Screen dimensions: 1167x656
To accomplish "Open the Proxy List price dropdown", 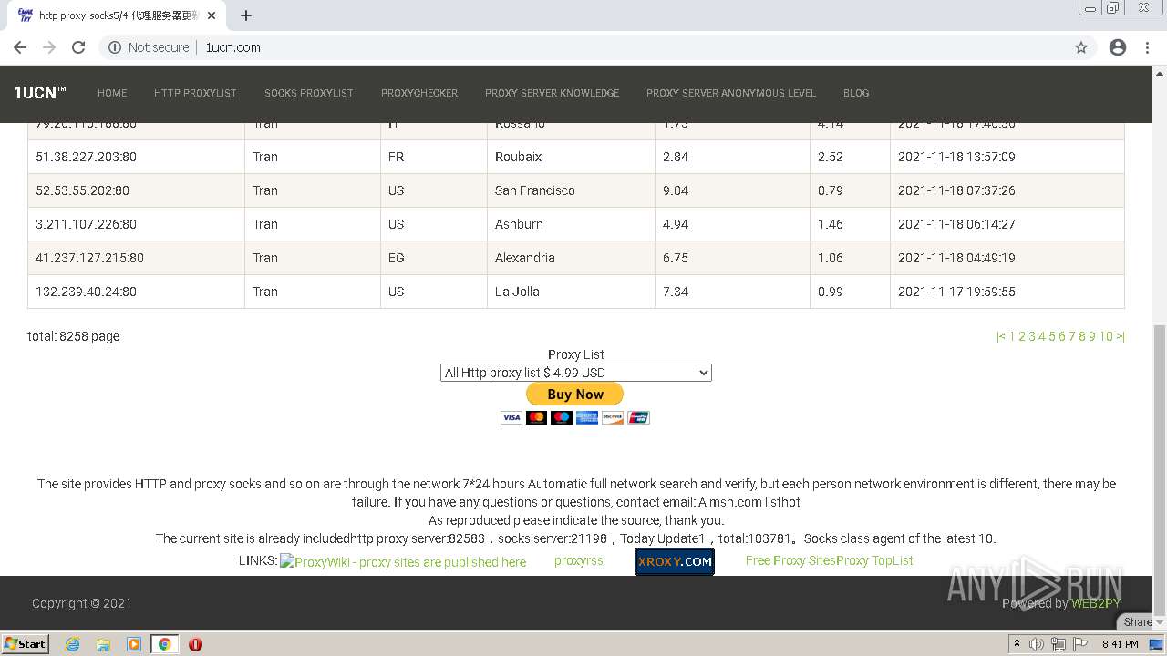I will (576, 373).
